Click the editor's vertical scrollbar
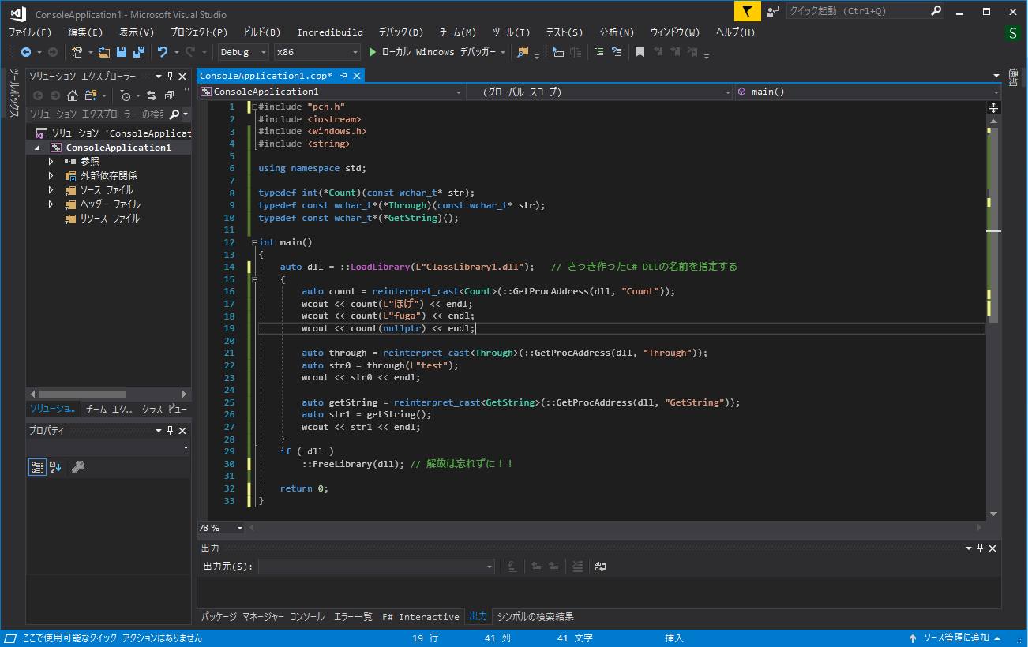The width and height of the screenshot is (1028, 647). point(993,237)
